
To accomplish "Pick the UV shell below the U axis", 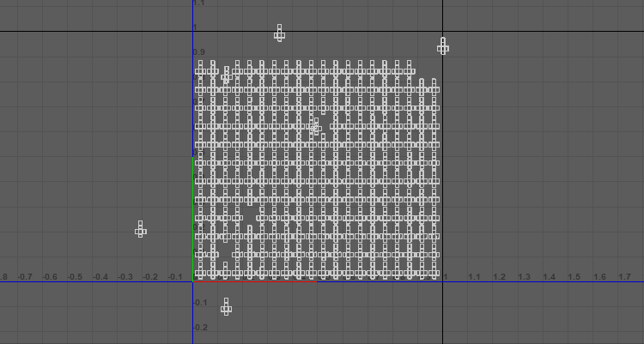I will (x=226, y=306).
